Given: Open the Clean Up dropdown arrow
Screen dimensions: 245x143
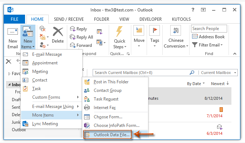Looking at the screenshot, I should tap(48, 37).
